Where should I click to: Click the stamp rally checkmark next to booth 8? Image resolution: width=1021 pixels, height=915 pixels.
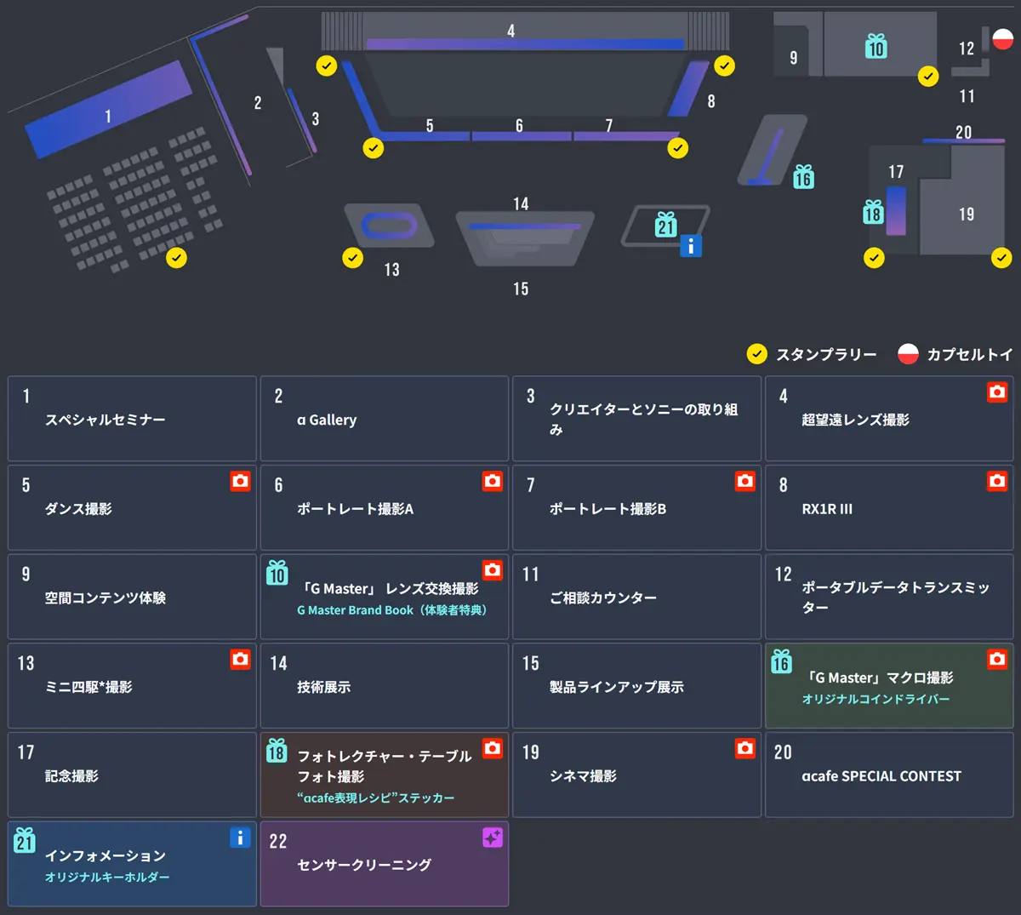point(724,66)
